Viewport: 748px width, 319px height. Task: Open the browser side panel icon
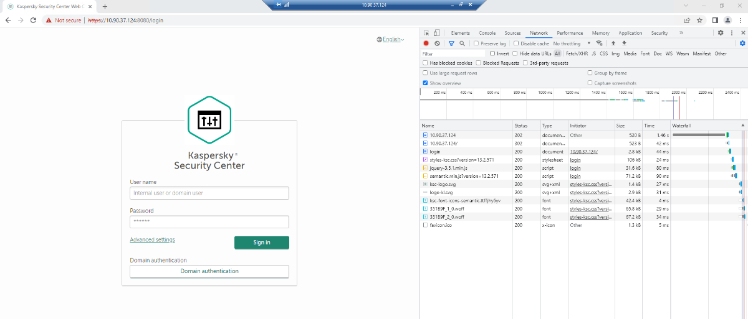[714, 20]
